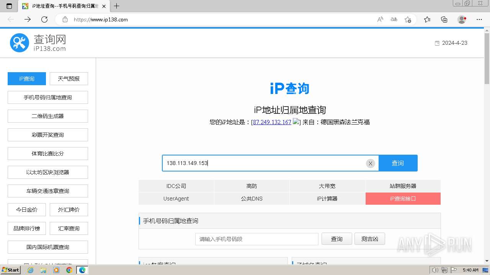Open the 公共DNS link
The image size is (490, 275).
pyautogui.click(x=252, y=199)
